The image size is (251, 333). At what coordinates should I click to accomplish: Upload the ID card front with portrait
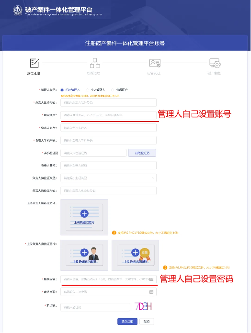tap(84, 255)
